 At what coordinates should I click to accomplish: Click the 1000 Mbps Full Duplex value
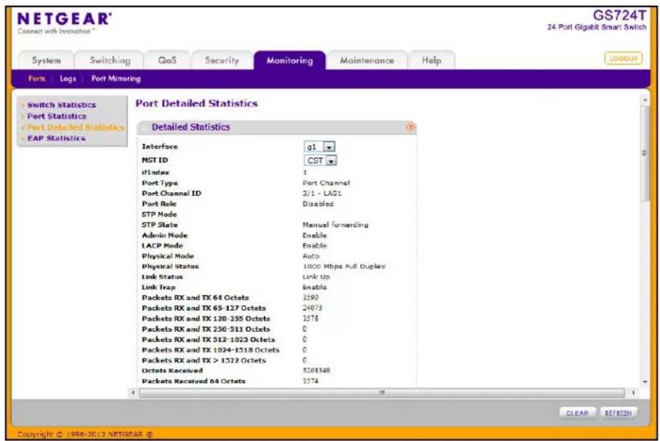point(344,267)
